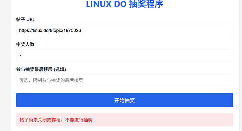Click the 不能进行抽奖 part of the error
Image resolution: width=242 pixels, height=131 pixels.
pyautogui.click(x=79, y=120)
